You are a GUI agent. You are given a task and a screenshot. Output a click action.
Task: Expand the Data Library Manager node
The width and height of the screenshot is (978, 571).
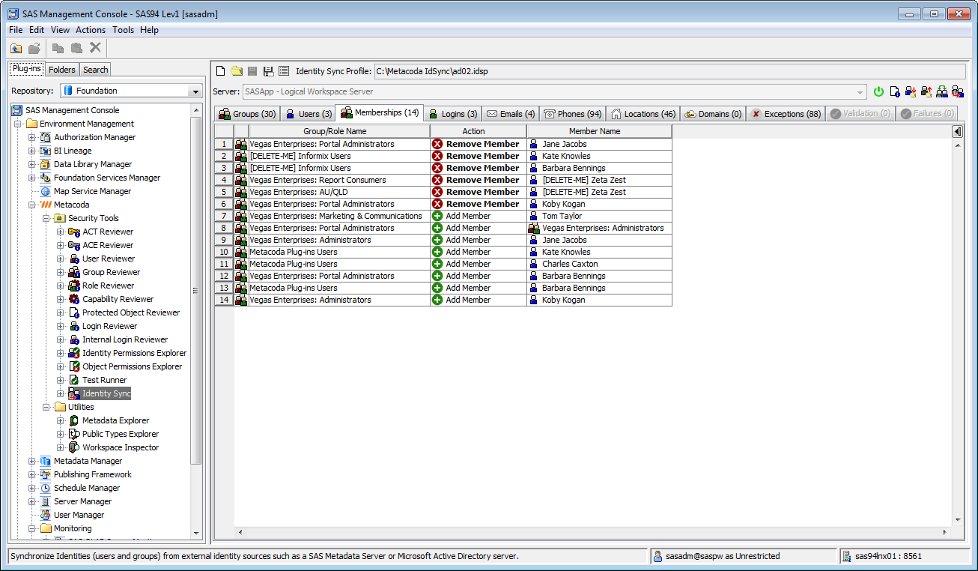click(x=31, y=164)
